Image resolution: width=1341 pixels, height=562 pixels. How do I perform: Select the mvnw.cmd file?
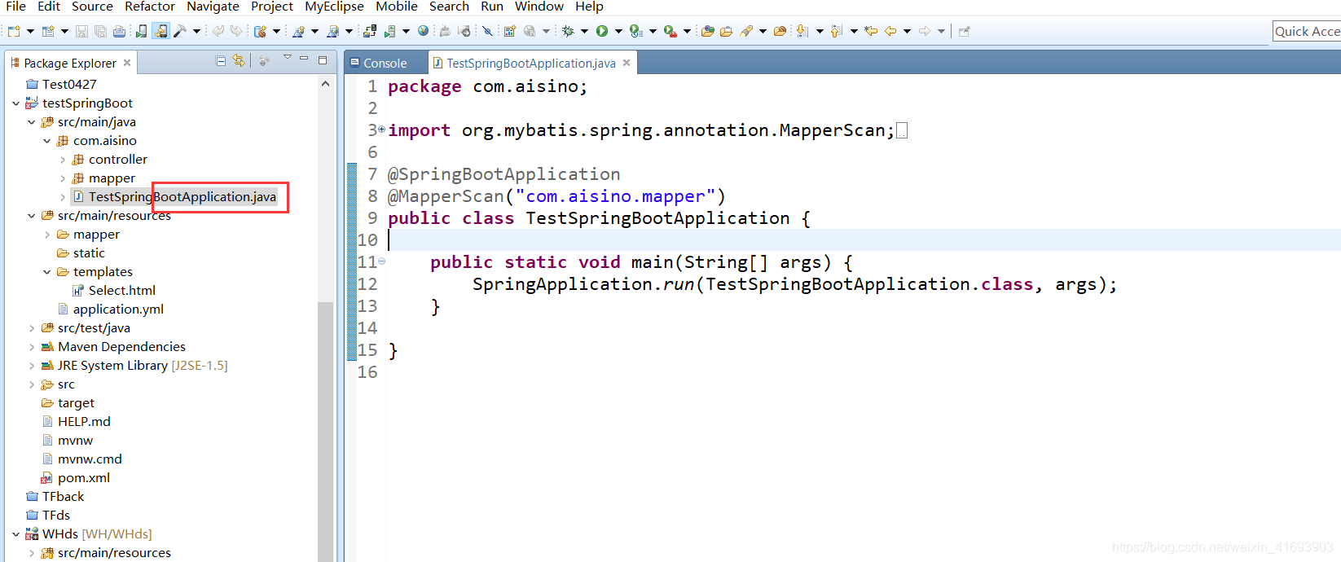click(90, 459)
